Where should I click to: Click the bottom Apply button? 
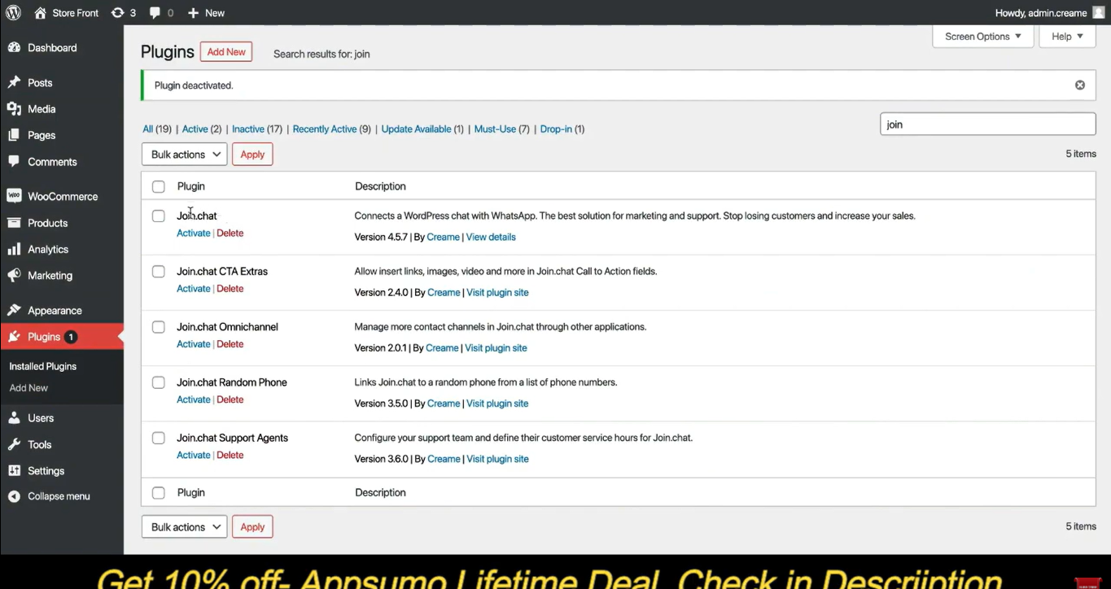(252, 527)
